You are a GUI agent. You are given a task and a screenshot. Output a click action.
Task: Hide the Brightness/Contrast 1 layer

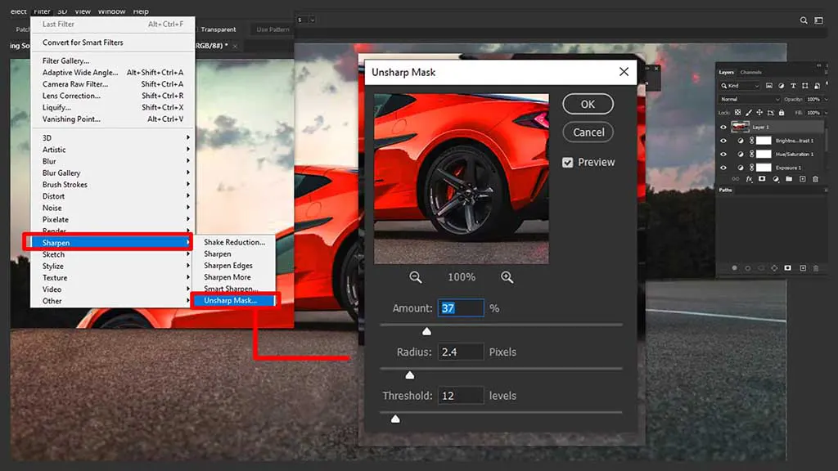723,141
